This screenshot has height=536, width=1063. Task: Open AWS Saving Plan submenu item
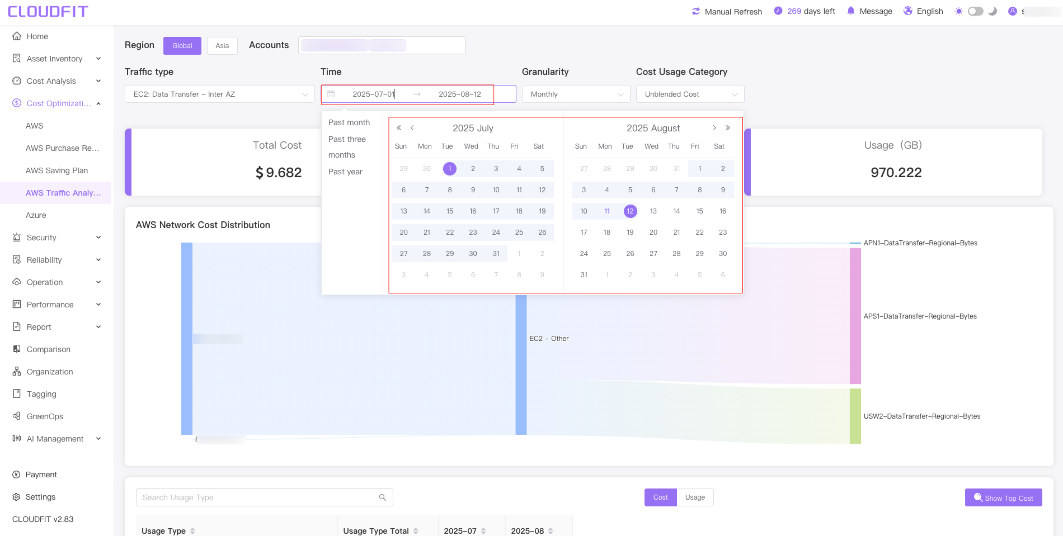[57, 170]
